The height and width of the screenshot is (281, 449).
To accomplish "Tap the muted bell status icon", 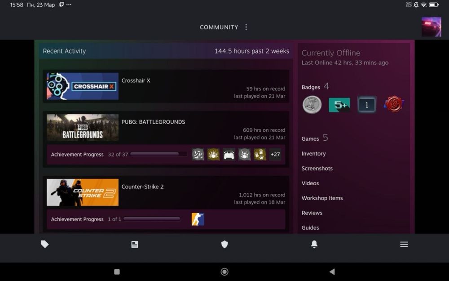I will click(416, 4).
